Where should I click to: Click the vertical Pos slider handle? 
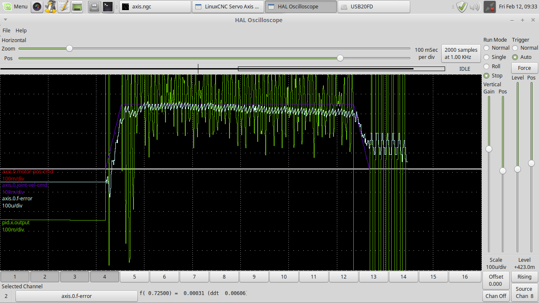point(502,170)
